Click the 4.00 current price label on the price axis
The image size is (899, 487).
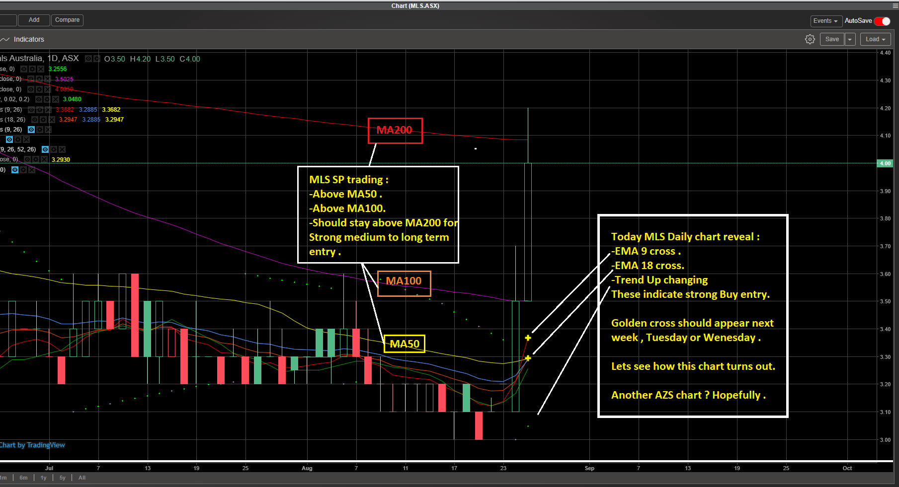coord(885,163)
